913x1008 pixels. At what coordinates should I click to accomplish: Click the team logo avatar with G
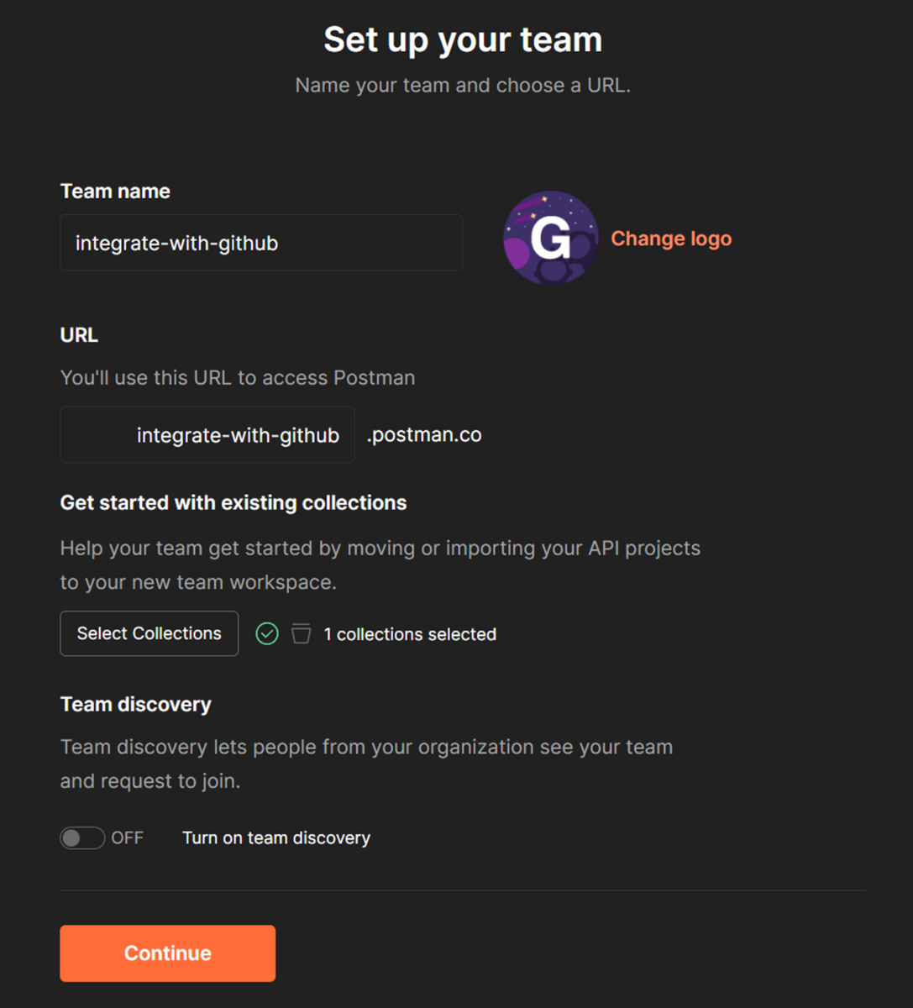551,238
